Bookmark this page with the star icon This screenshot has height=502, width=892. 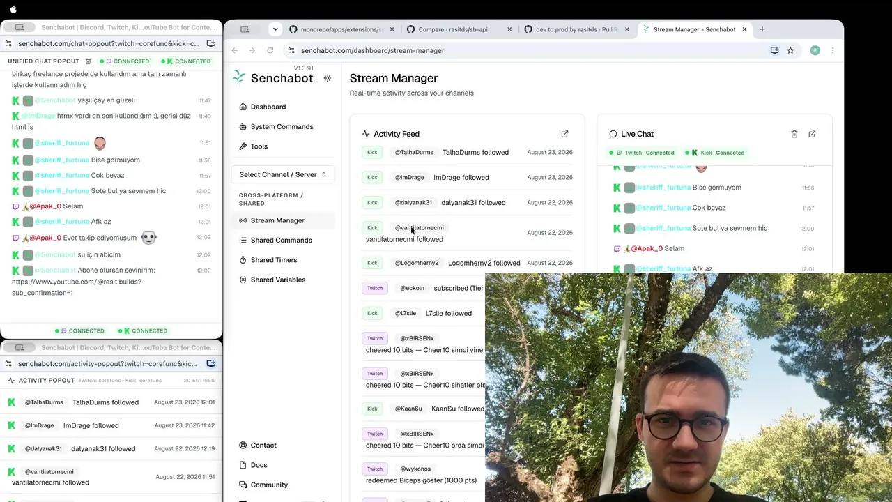tap(790, 50)
